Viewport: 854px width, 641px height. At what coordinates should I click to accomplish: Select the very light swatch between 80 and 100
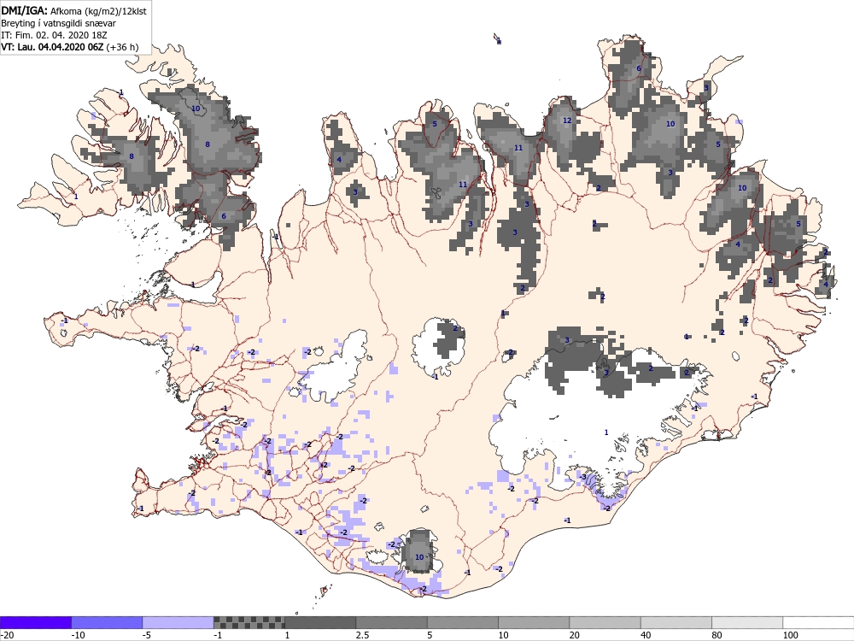pyautogui.click(x=747, y=622)
